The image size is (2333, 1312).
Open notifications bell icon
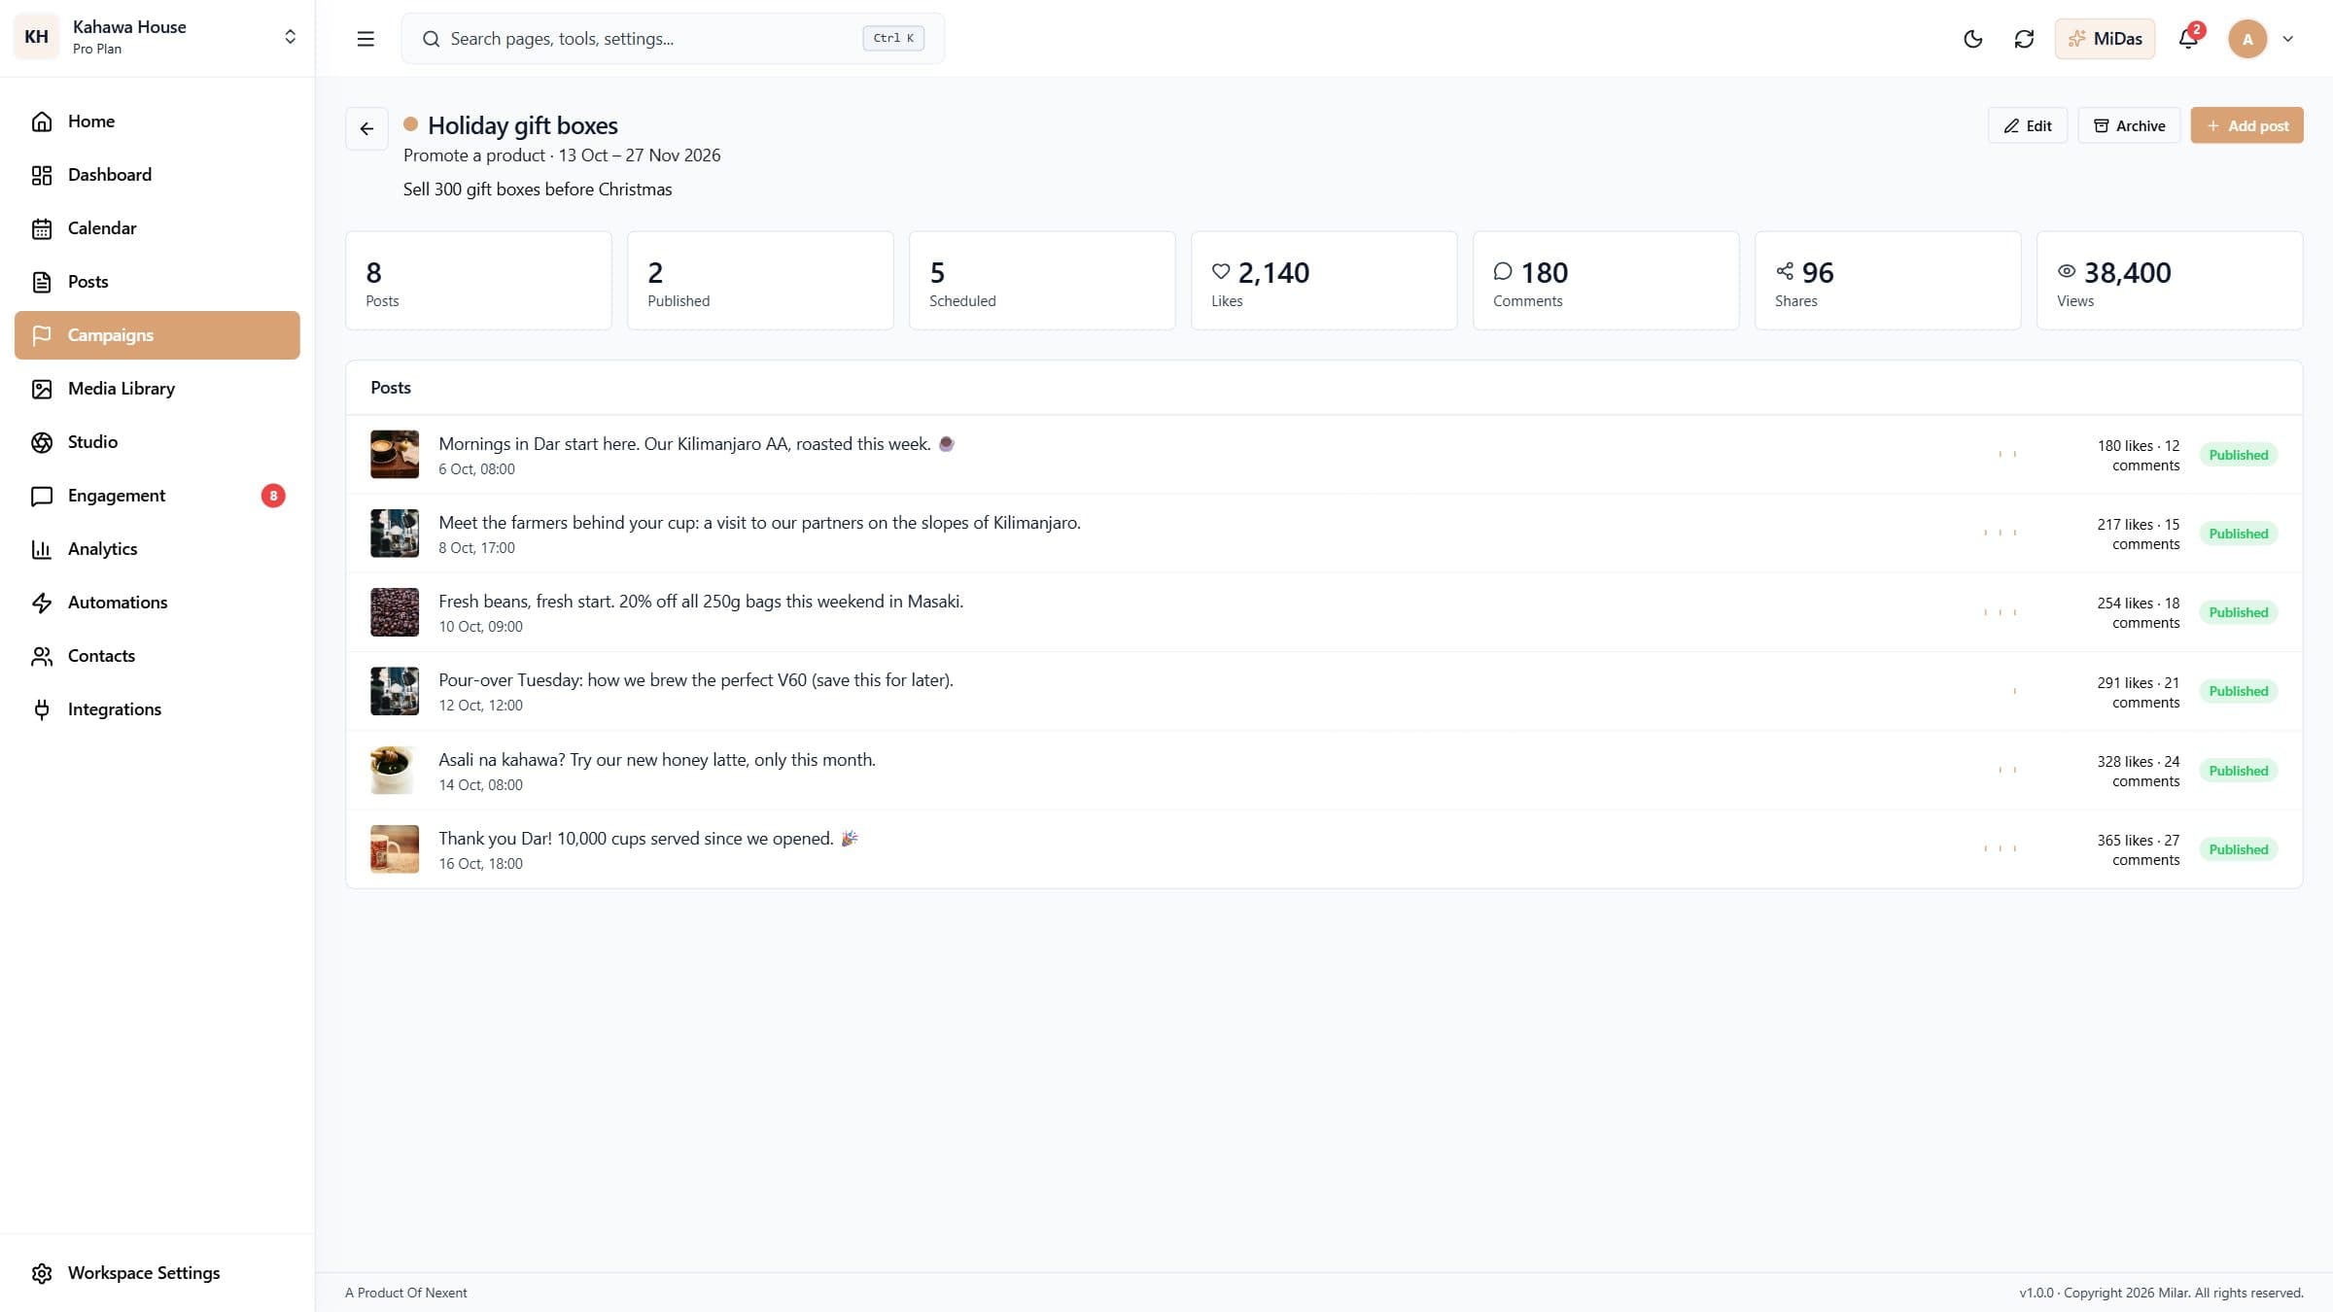pos(2188,39)
